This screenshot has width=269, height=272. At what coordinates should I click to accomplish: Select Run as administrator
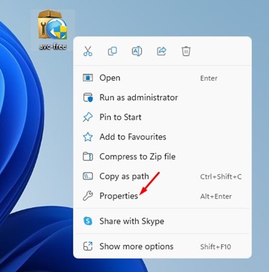162,98
